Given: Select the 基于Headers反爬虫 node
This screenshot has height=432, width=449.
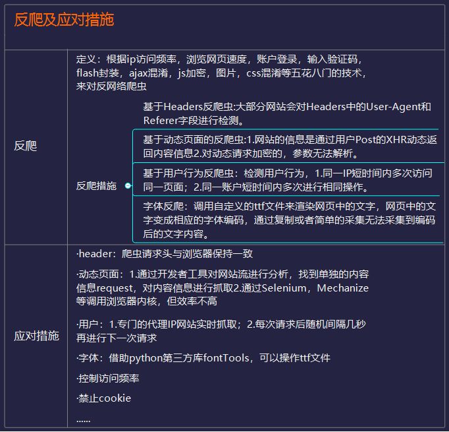Looking at the screenshot, I should [287, 113].
